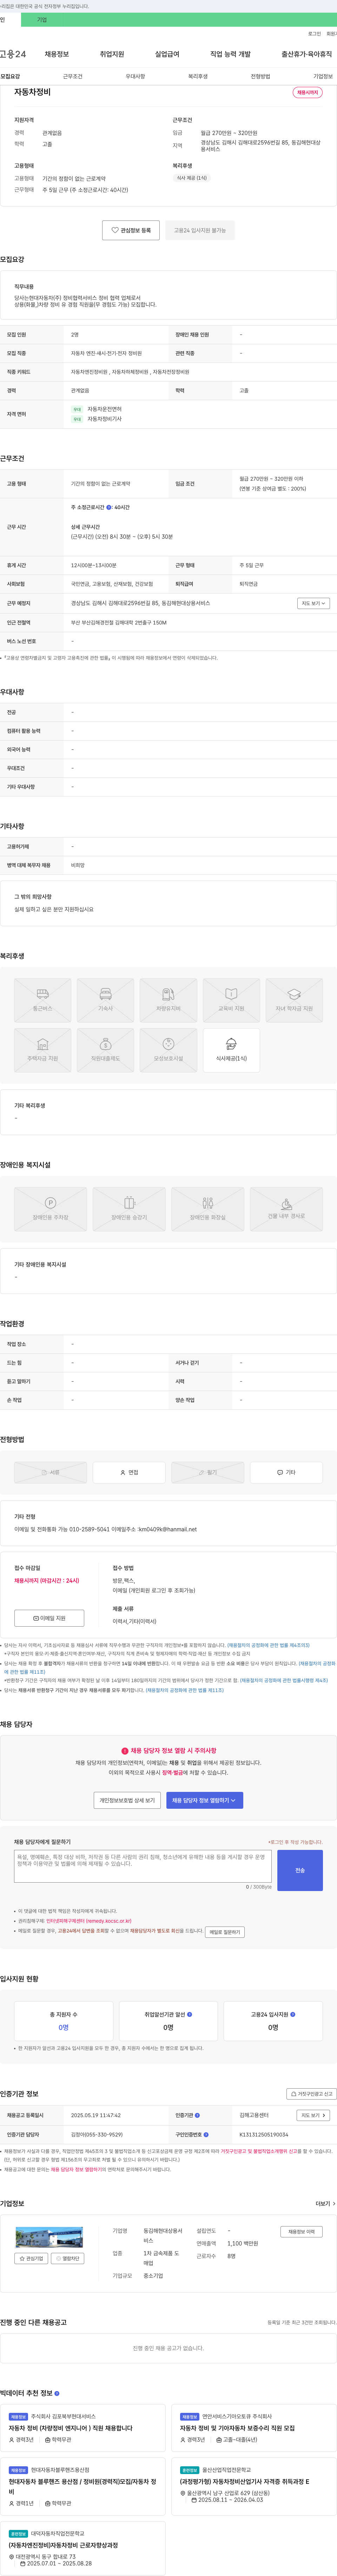The width and height of the screenshot is (337, 2576).
Task: Click the 고용24 site logo
Action: tap(13, 54)
